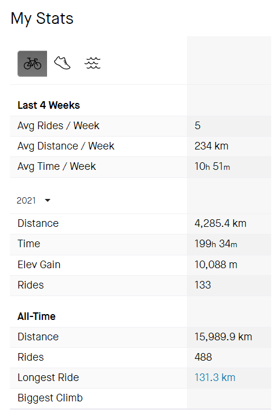
Task: Select the Avg Distance / Week row
Action: [x=141, y=146]
